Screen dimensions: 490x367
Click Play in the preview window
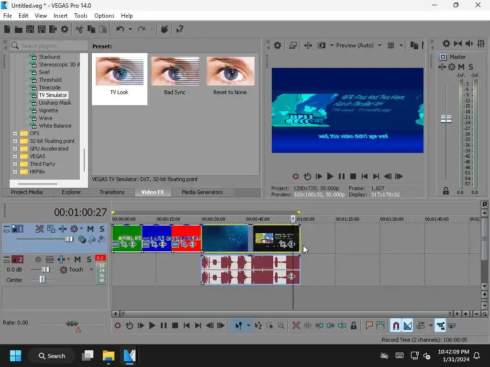330,177
